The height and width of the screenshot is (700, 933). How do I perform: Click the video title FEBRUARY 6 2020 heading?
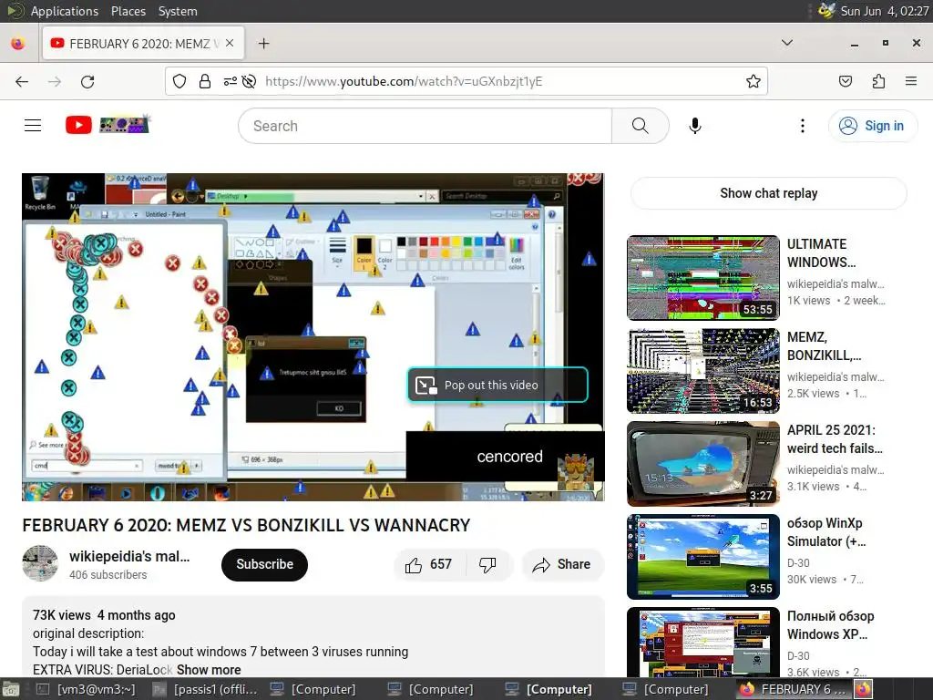(x=246, y=525)
